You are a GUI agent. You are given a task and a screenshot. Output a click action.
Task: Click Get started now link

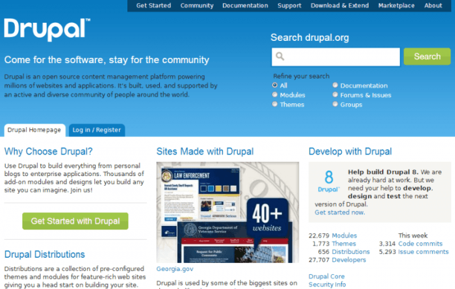point(340,212)
